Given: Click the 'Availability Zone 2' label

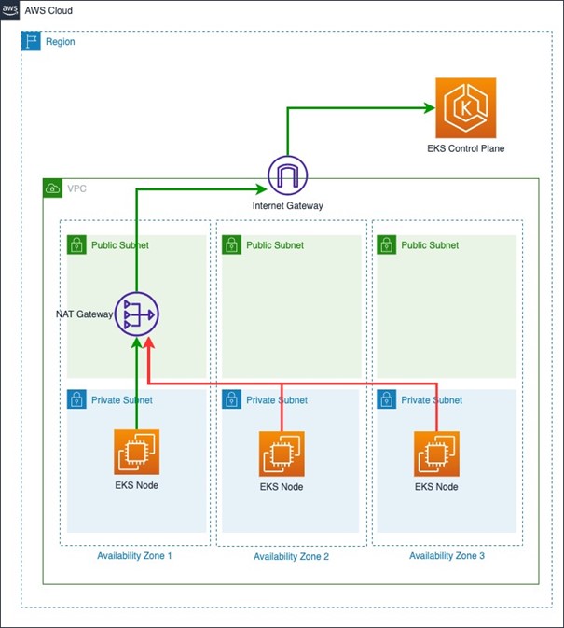Looking at the screenshot, I should (291, 557).
